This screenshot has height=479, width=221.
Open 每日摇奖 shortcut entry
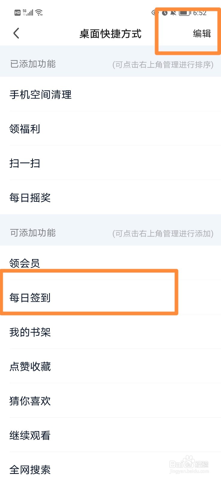coord(30,198)
